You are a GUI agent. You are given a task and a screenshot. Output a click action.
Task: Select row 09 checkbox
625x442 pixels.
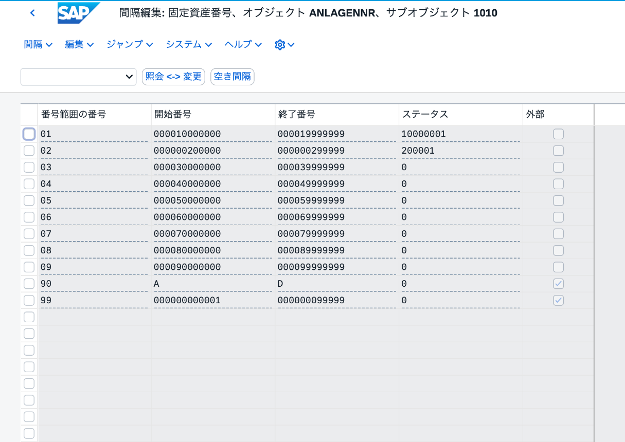29,267
